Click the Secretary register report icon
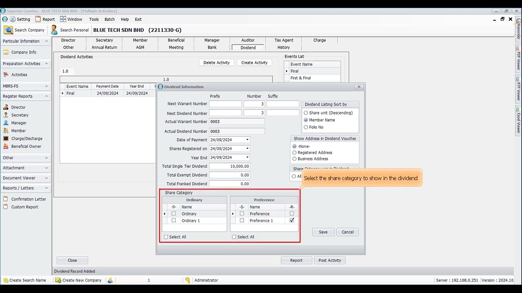The height and width of the screenshot is (293, 522). [x=6, y=115]
